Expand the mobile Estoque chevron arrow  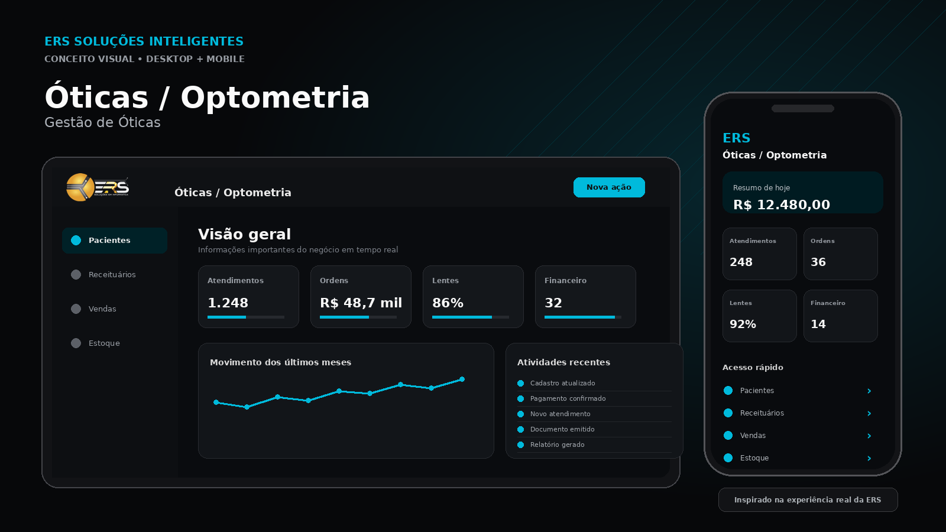(x=869, y=459)
